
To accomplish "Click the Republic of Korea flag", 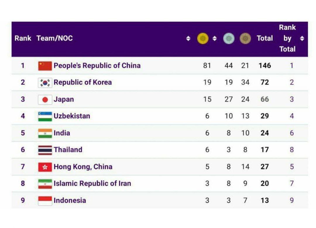I will 45,83.
